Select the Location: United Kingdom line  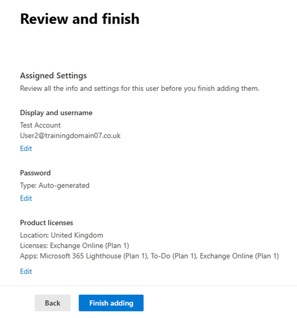61,235
